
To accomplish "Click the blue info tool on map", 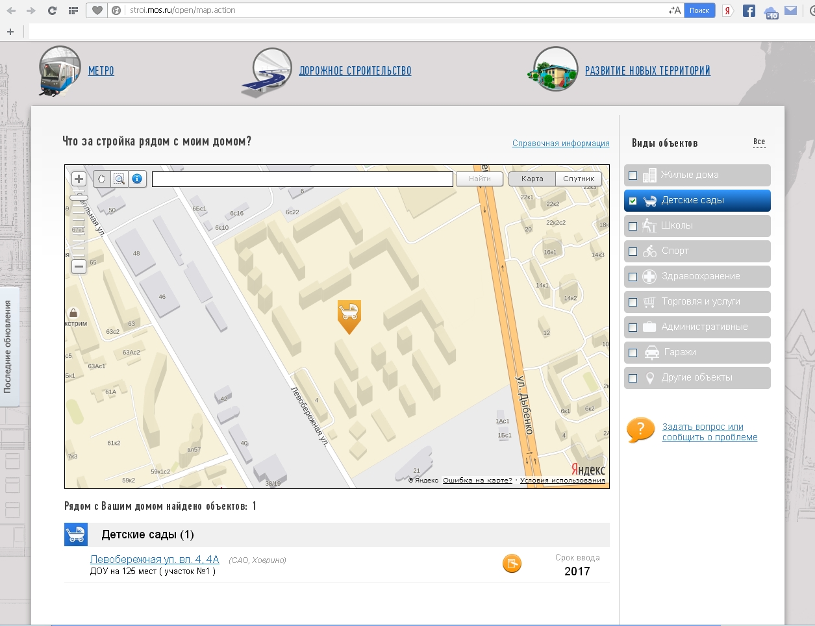I will 137,179.
